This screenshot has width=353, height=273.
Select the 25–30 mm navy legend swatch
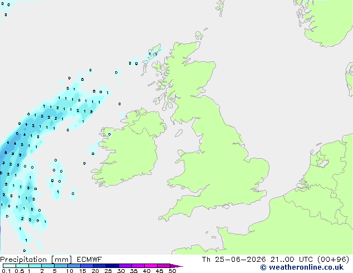112,266
